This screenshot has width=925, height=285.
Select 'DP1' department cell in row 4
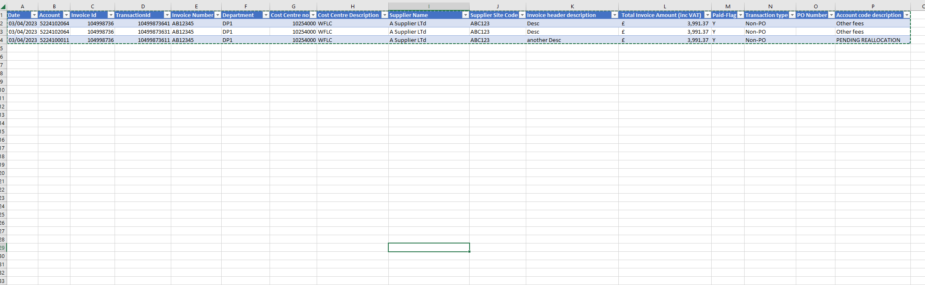pyautogui.click(x=245, y=40)
